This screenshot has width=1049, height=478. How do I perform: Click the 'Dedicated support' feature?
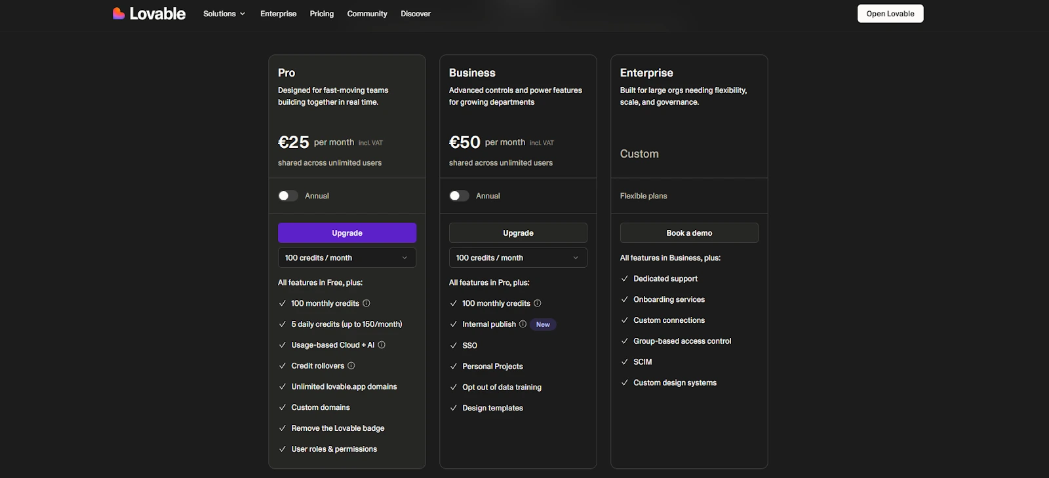click(x=665, y=278)
